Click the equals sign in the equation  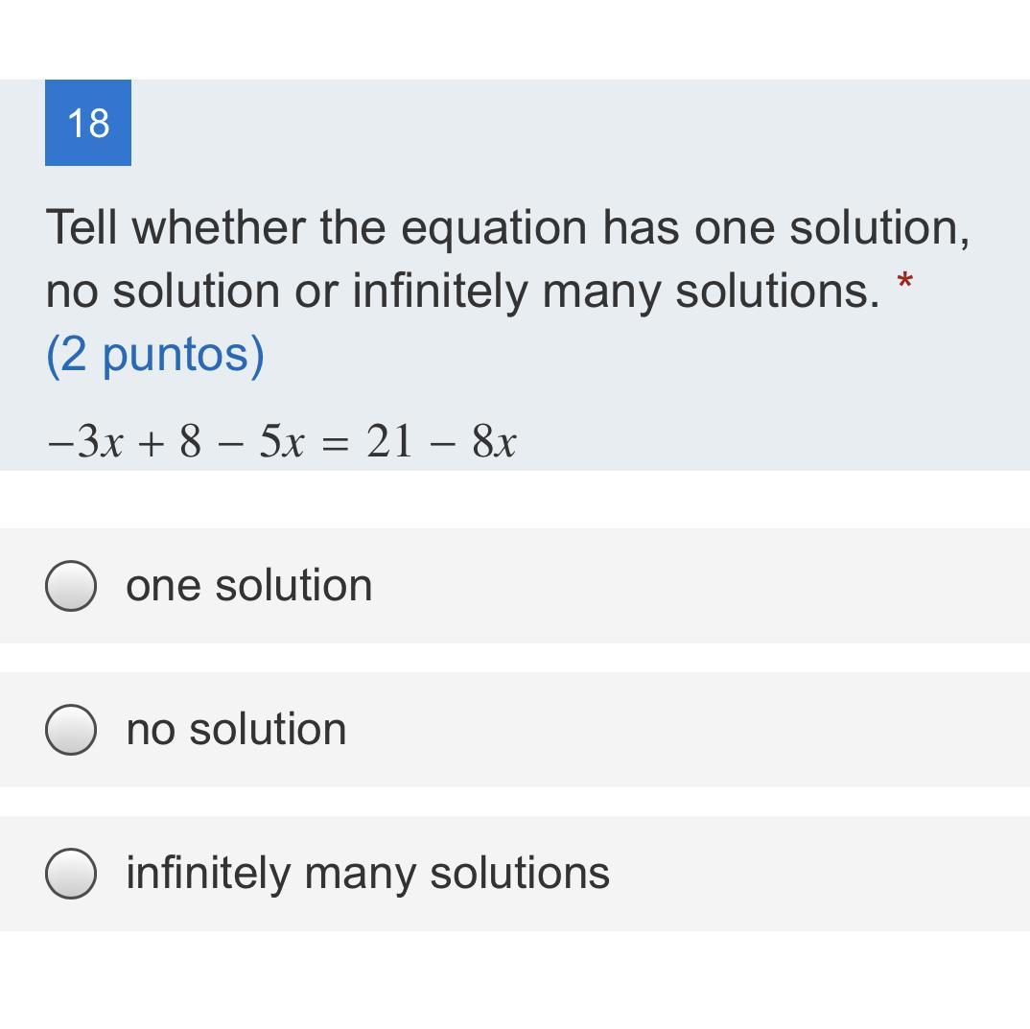[335, 443]
